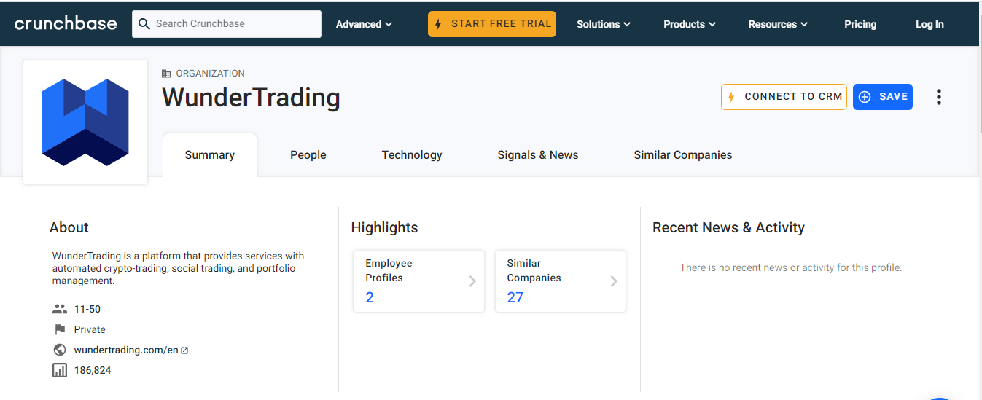
Task: Click Log In
Action: [930, 24]
